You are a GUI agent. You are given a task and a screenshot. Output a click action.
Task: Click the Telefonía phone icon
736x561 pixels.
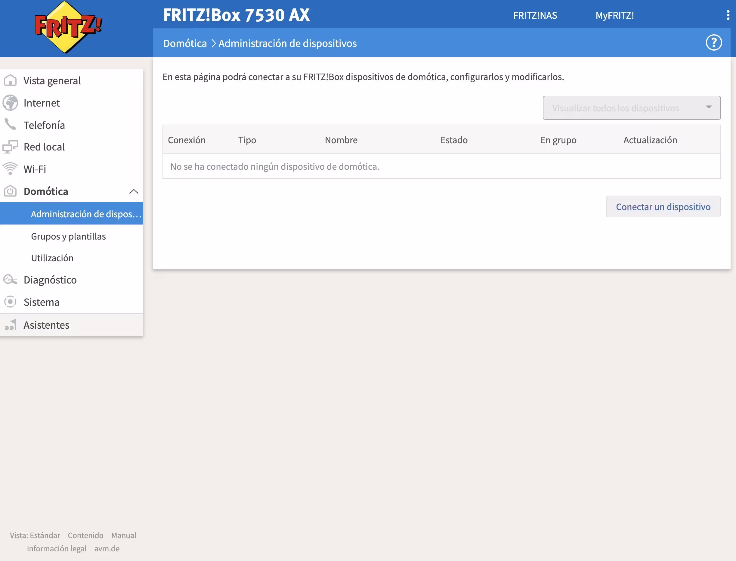click(10, 125)
